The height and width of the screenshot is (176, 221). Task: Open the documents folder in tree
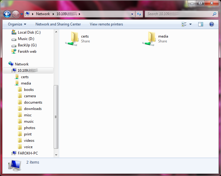[x=33, y=102]
